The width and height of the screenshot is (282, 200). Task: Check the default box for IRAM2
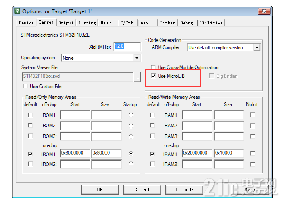click(152, 164)
